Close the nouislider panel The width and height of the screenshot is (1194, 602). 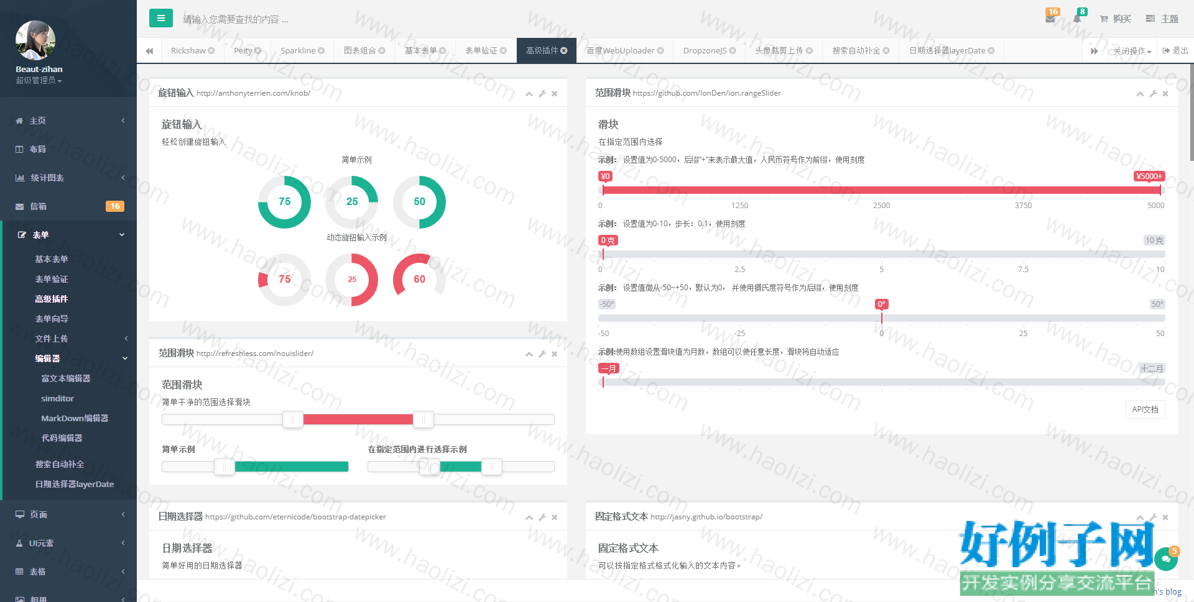pos(554,354)
